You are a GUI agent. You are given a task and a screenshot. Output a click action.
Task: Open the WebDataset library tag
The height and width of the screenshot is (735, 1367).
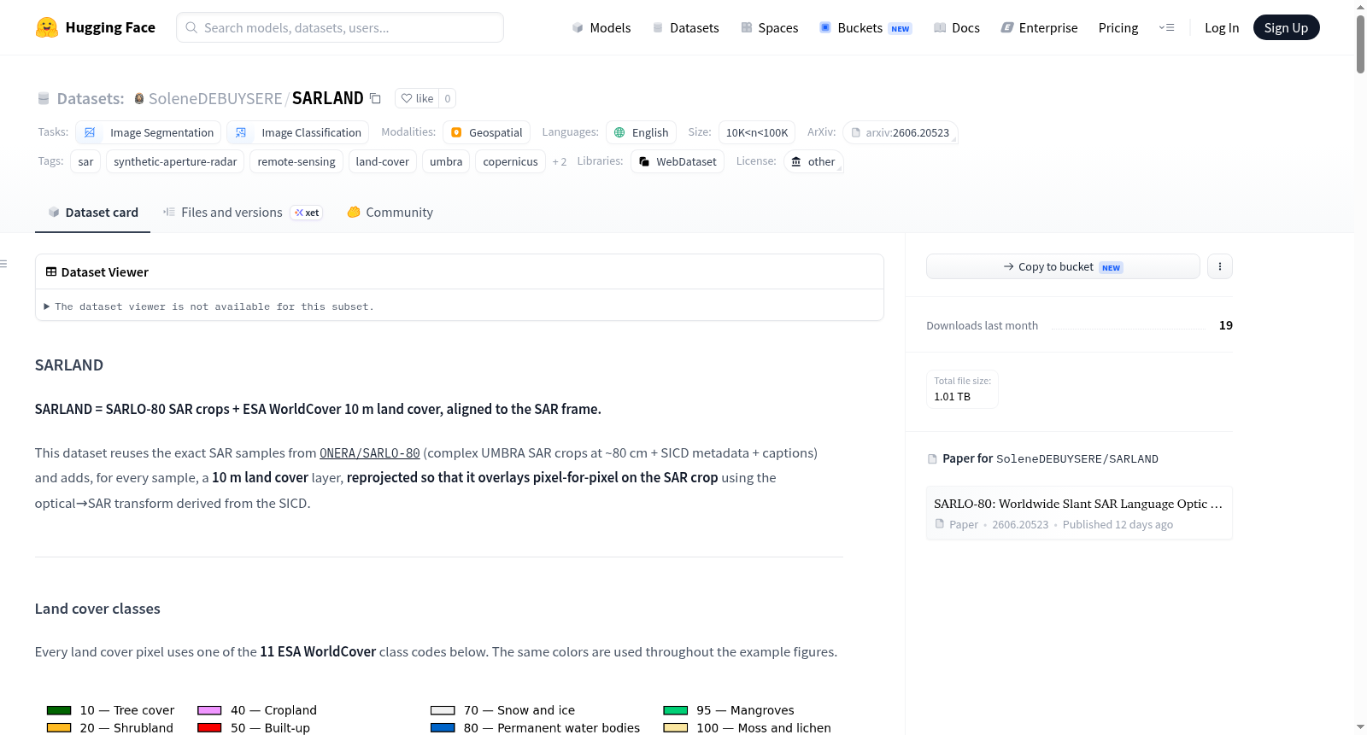pyautogui.click(x=678, y=161)
